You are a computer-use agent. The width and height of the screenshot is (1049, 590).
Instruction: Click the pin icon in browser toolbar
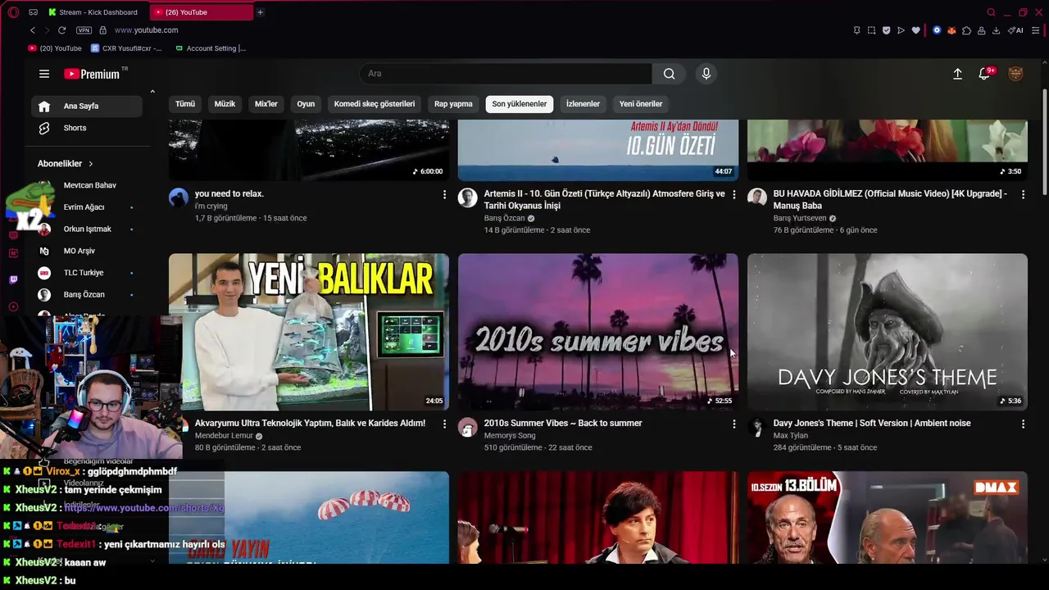click(856, 30)
